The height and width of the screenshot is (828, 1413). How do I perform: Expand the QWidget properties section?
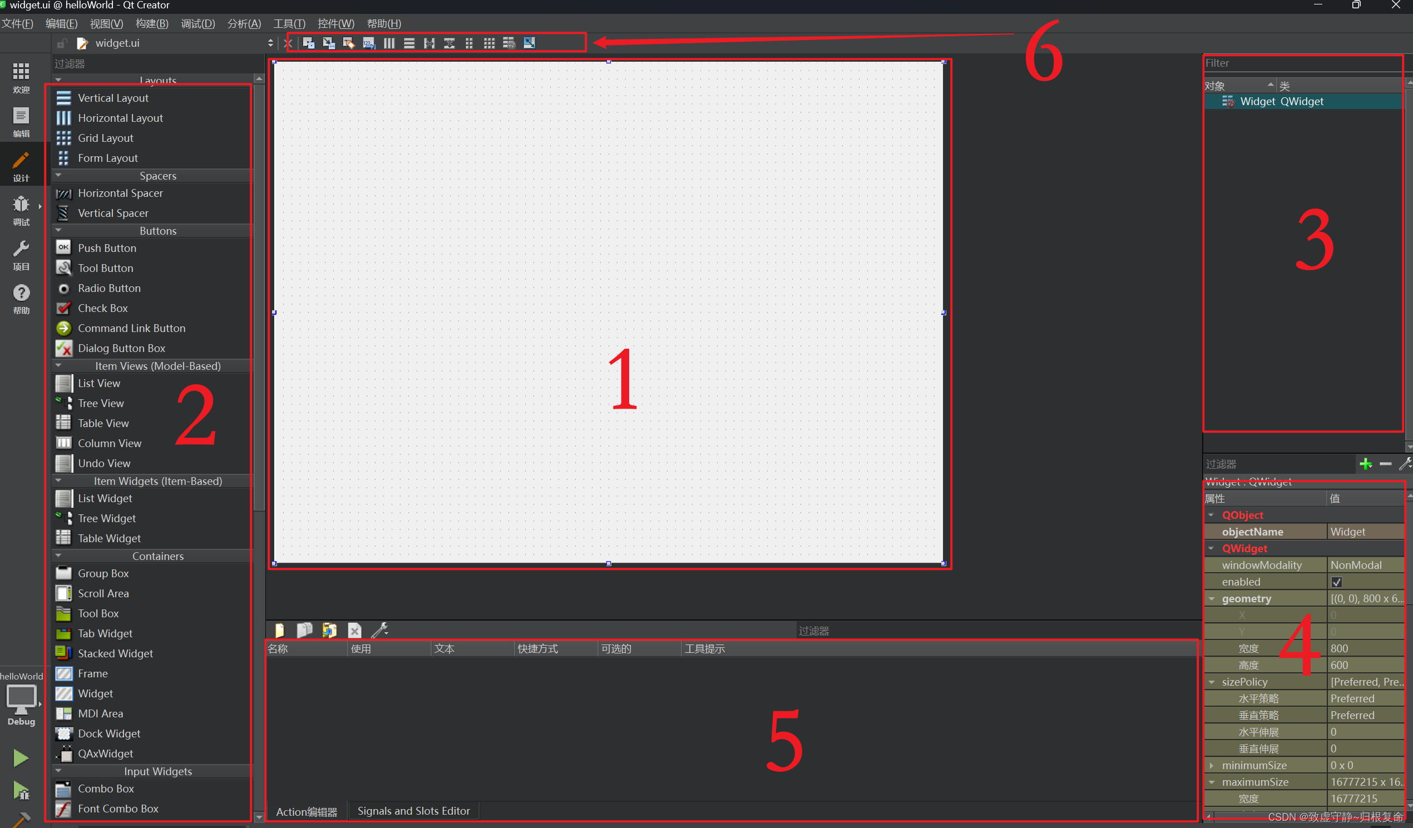point(1208,549)
